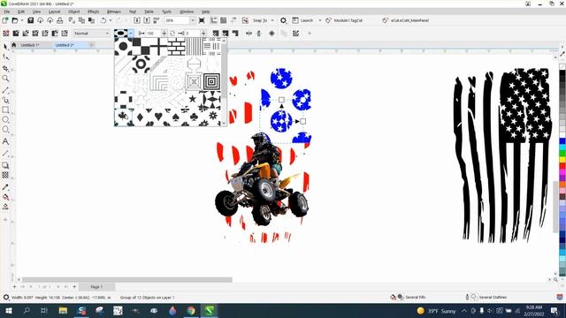Image resolution: width=566 pixels, height=318 pixels.
Task: Click the Paste icon in standard toolbar
Action: click(92, 20)
